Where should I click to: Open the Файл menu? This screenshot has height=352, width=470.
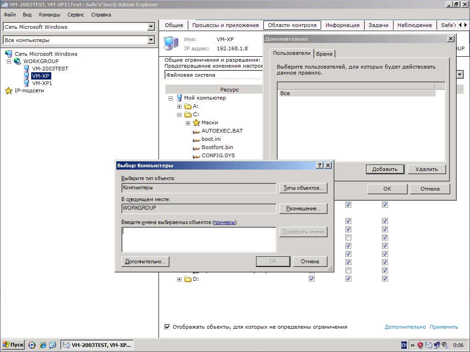[x=10, y=15]
